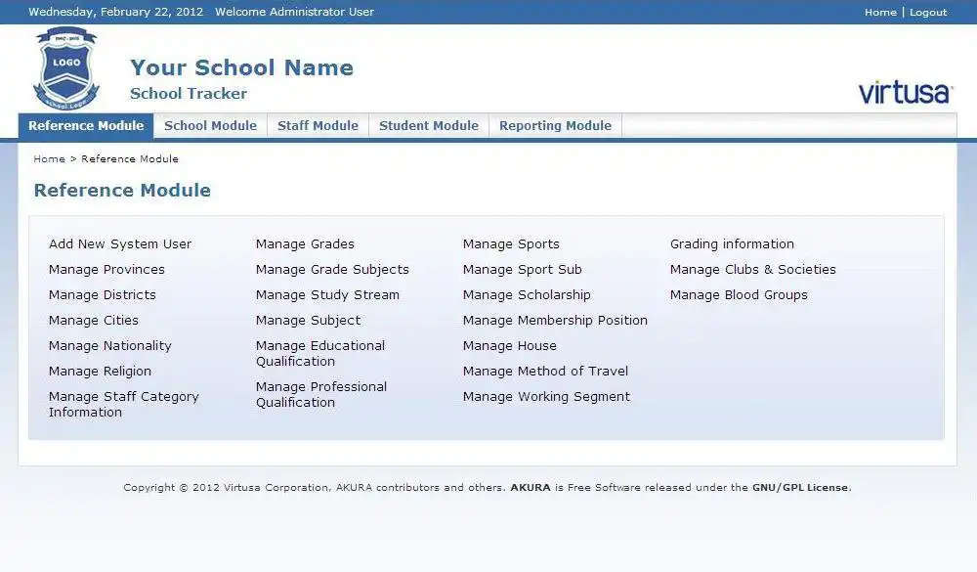
Task: Click the Your School Name heading
Action: click(x=241, y=67)
